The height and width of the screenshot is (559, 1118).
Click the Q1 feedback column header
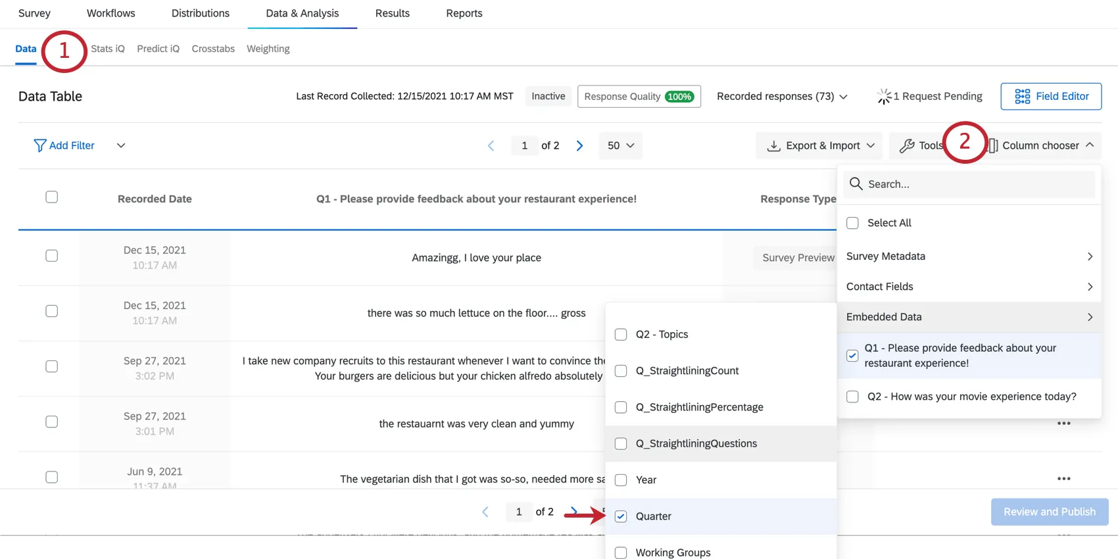[476, 199]
